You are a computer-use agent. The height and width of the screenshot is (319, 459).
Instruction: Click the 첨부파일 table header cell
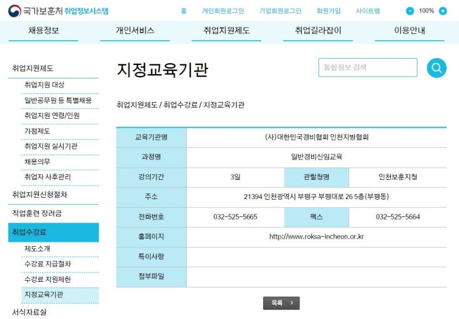[151, 276]
